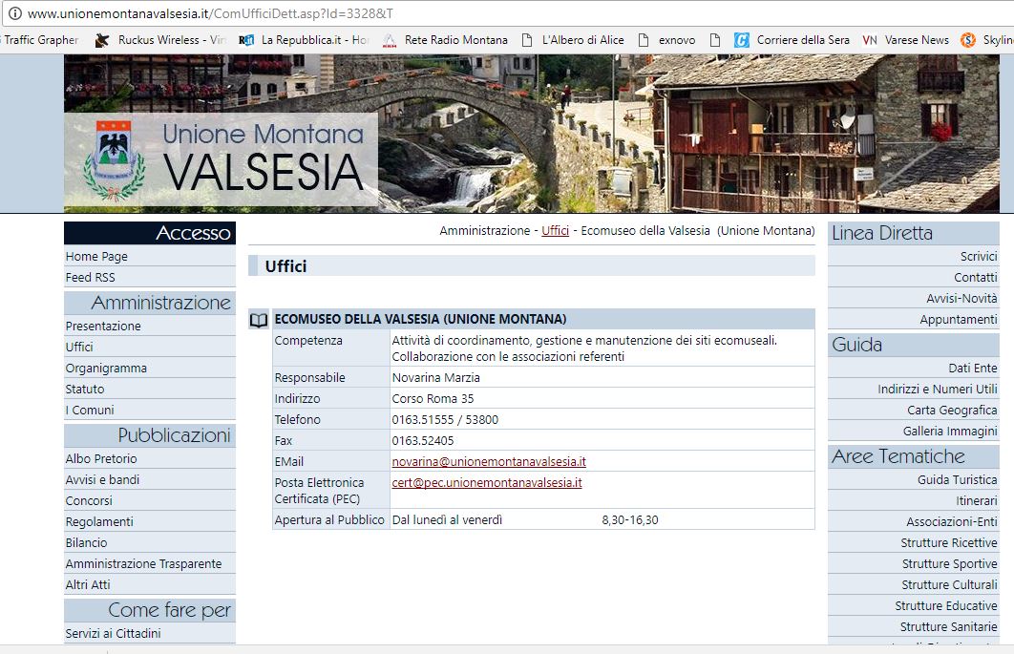This screenshot has width=1014, height=654.
Task: Open Avvisi e bandi
Action: 102,479
